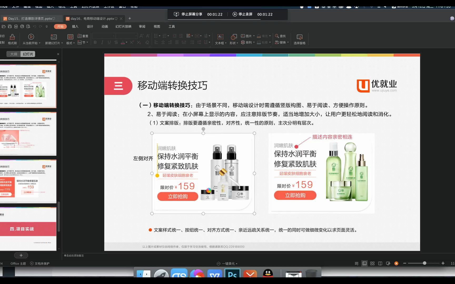Open the Animation (动画) ribbon tab
This screenshot has width=455, height=284.
105,27
